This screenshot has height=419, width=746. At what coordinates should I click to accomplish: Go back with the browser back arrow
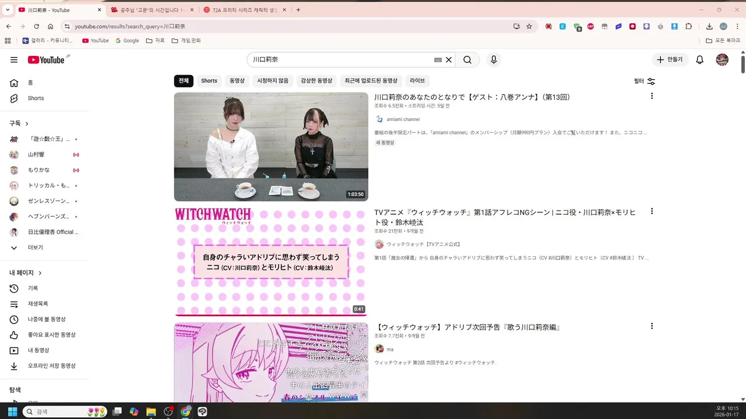(9, 26)
